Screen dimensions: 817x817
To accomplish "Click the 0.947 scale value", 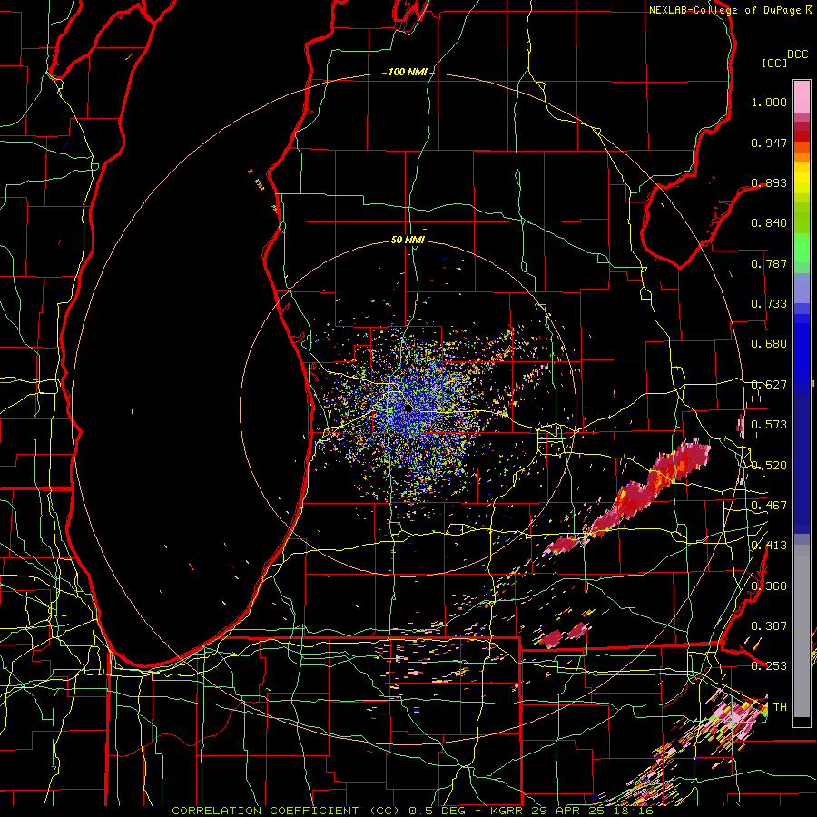I will (x=769, y=143).
